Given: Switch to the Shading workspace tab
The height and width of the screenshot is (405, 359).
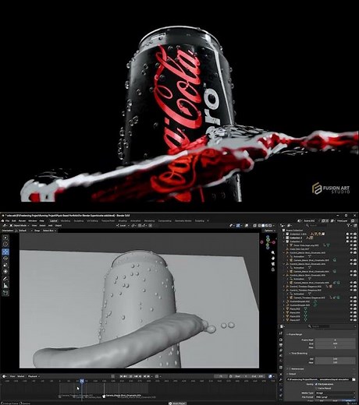Looking at the screenshot, I should pyautogui.click(x=123, y=220).
